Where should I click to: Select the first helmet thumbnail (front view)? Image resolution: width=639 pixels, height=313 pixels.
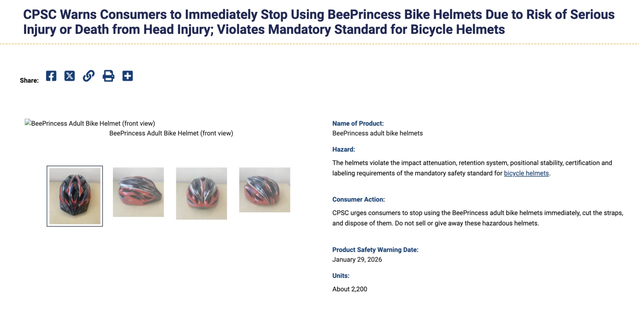75,196
